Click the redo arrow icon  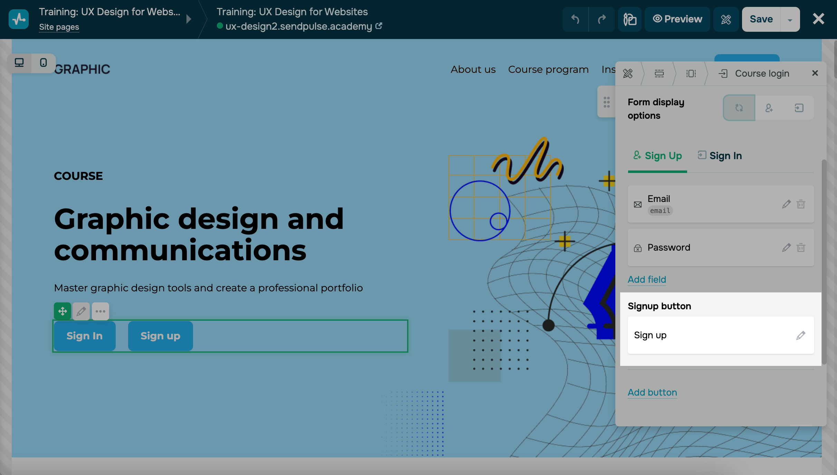(602, 19)
